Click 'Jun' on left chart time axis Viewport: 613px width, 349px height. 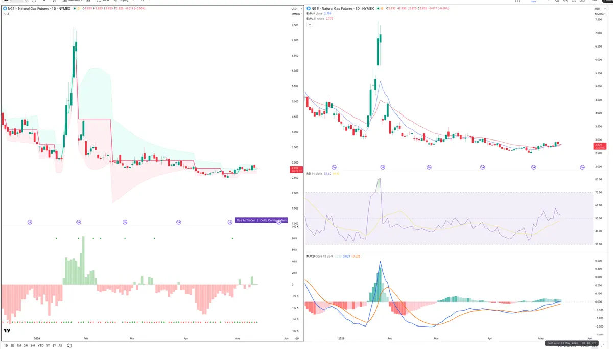point(286,338)
